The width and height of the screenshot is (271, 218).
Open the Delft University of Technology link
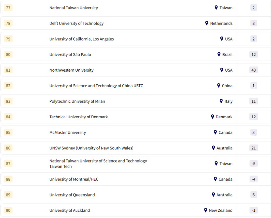(76, 24)
